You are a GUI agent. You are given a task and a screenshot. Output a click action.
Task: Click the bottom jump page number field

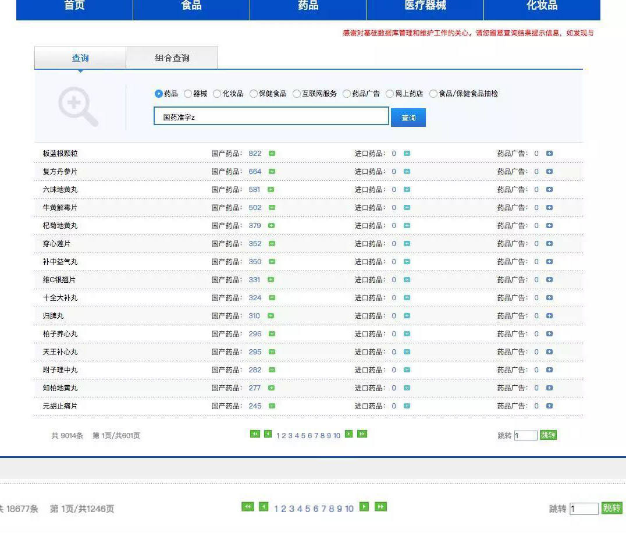(x=584, y=509)
